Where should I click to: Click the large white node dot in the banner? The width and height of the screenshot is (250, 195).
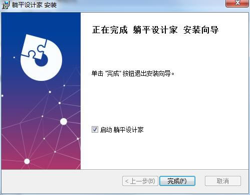coord(64,122)
